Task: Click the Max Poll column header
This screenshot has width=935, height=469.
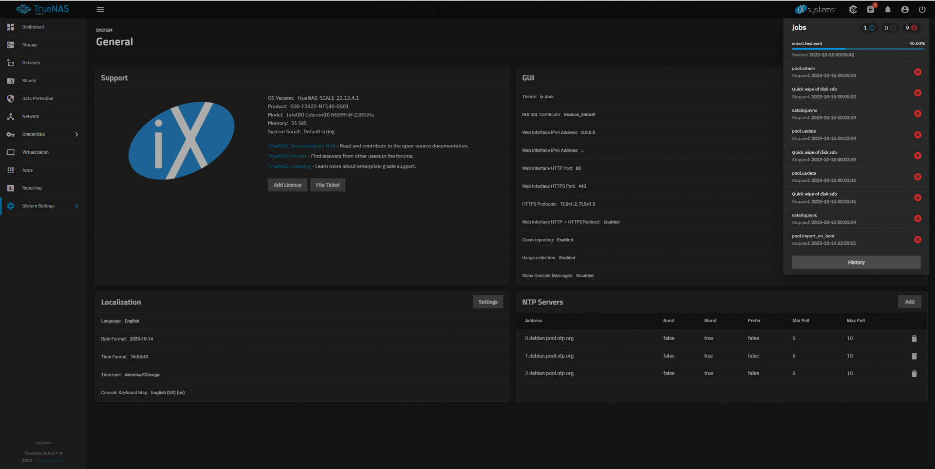Action: 856,321
